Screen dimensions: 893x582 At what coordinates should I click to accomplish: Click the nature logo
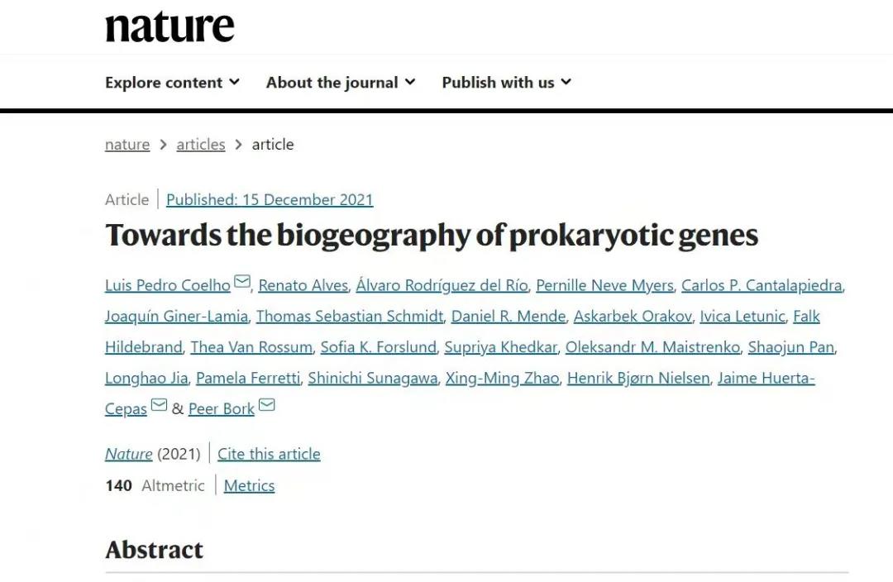click(170, 26)
